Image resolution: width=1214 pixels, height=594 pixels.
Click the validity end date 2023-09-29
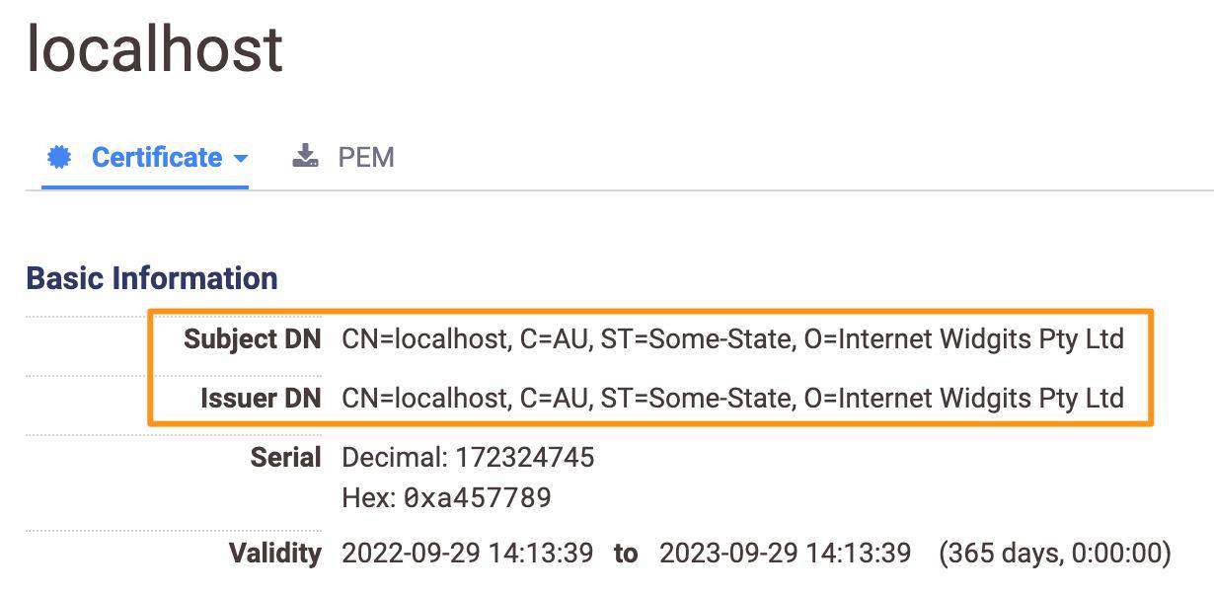click(x=729, y=553)
